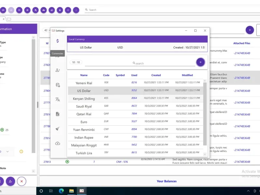This screenshot has height=195, width=260.
Task: Open the Currencies section in Settings sidebar
Action: click(x=58, y=41)
